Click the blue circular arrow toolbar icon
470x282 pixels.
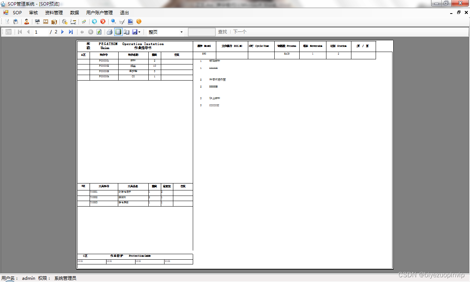point(94,22)
